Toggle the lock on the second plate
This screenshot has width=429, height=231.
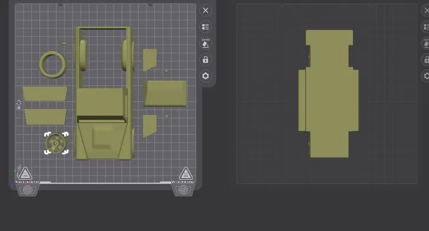[425, 60]
